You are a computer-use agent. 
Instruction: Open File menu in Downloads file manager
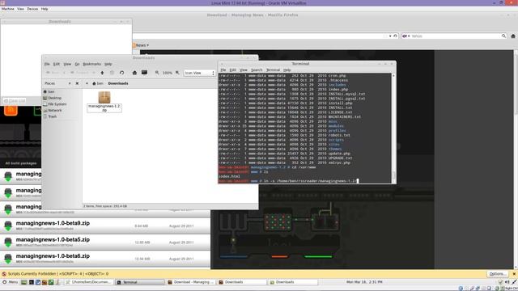tap(47, 64)
